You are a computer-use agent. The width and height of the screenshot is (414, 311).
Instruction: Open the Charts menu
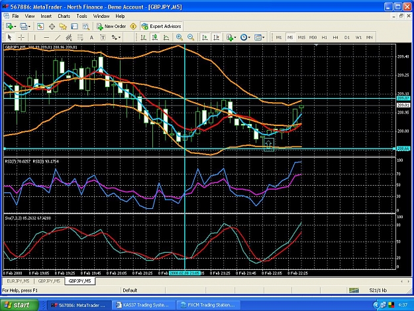pyautogui.click(x=64, y=16)
